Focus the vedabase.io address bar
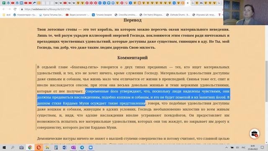 point(120,9)
